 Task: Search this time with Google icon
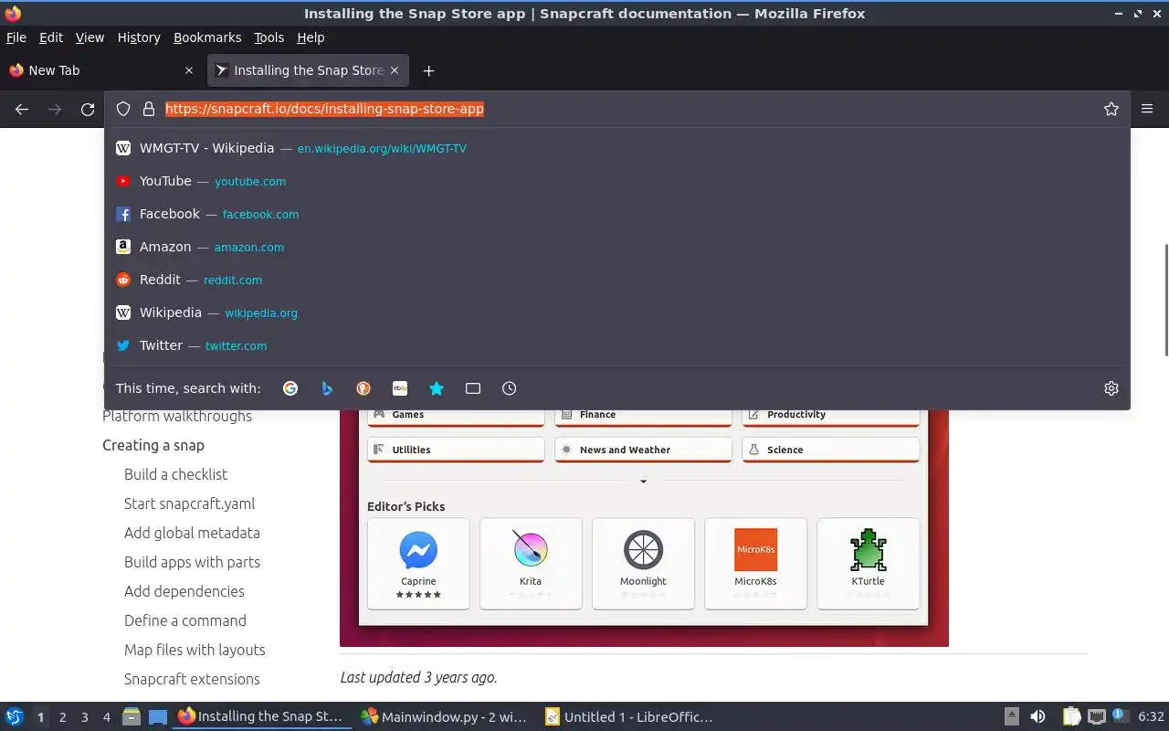(x=290, y=388)
